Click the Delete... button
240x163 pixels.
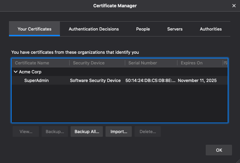(148, 131)
